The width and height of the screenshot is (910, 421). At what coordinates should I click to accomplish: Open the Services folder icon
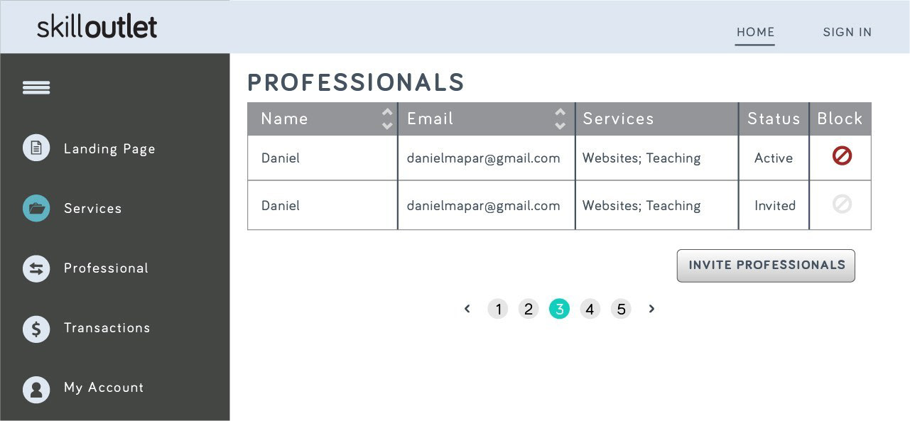(x=36, y=208)
